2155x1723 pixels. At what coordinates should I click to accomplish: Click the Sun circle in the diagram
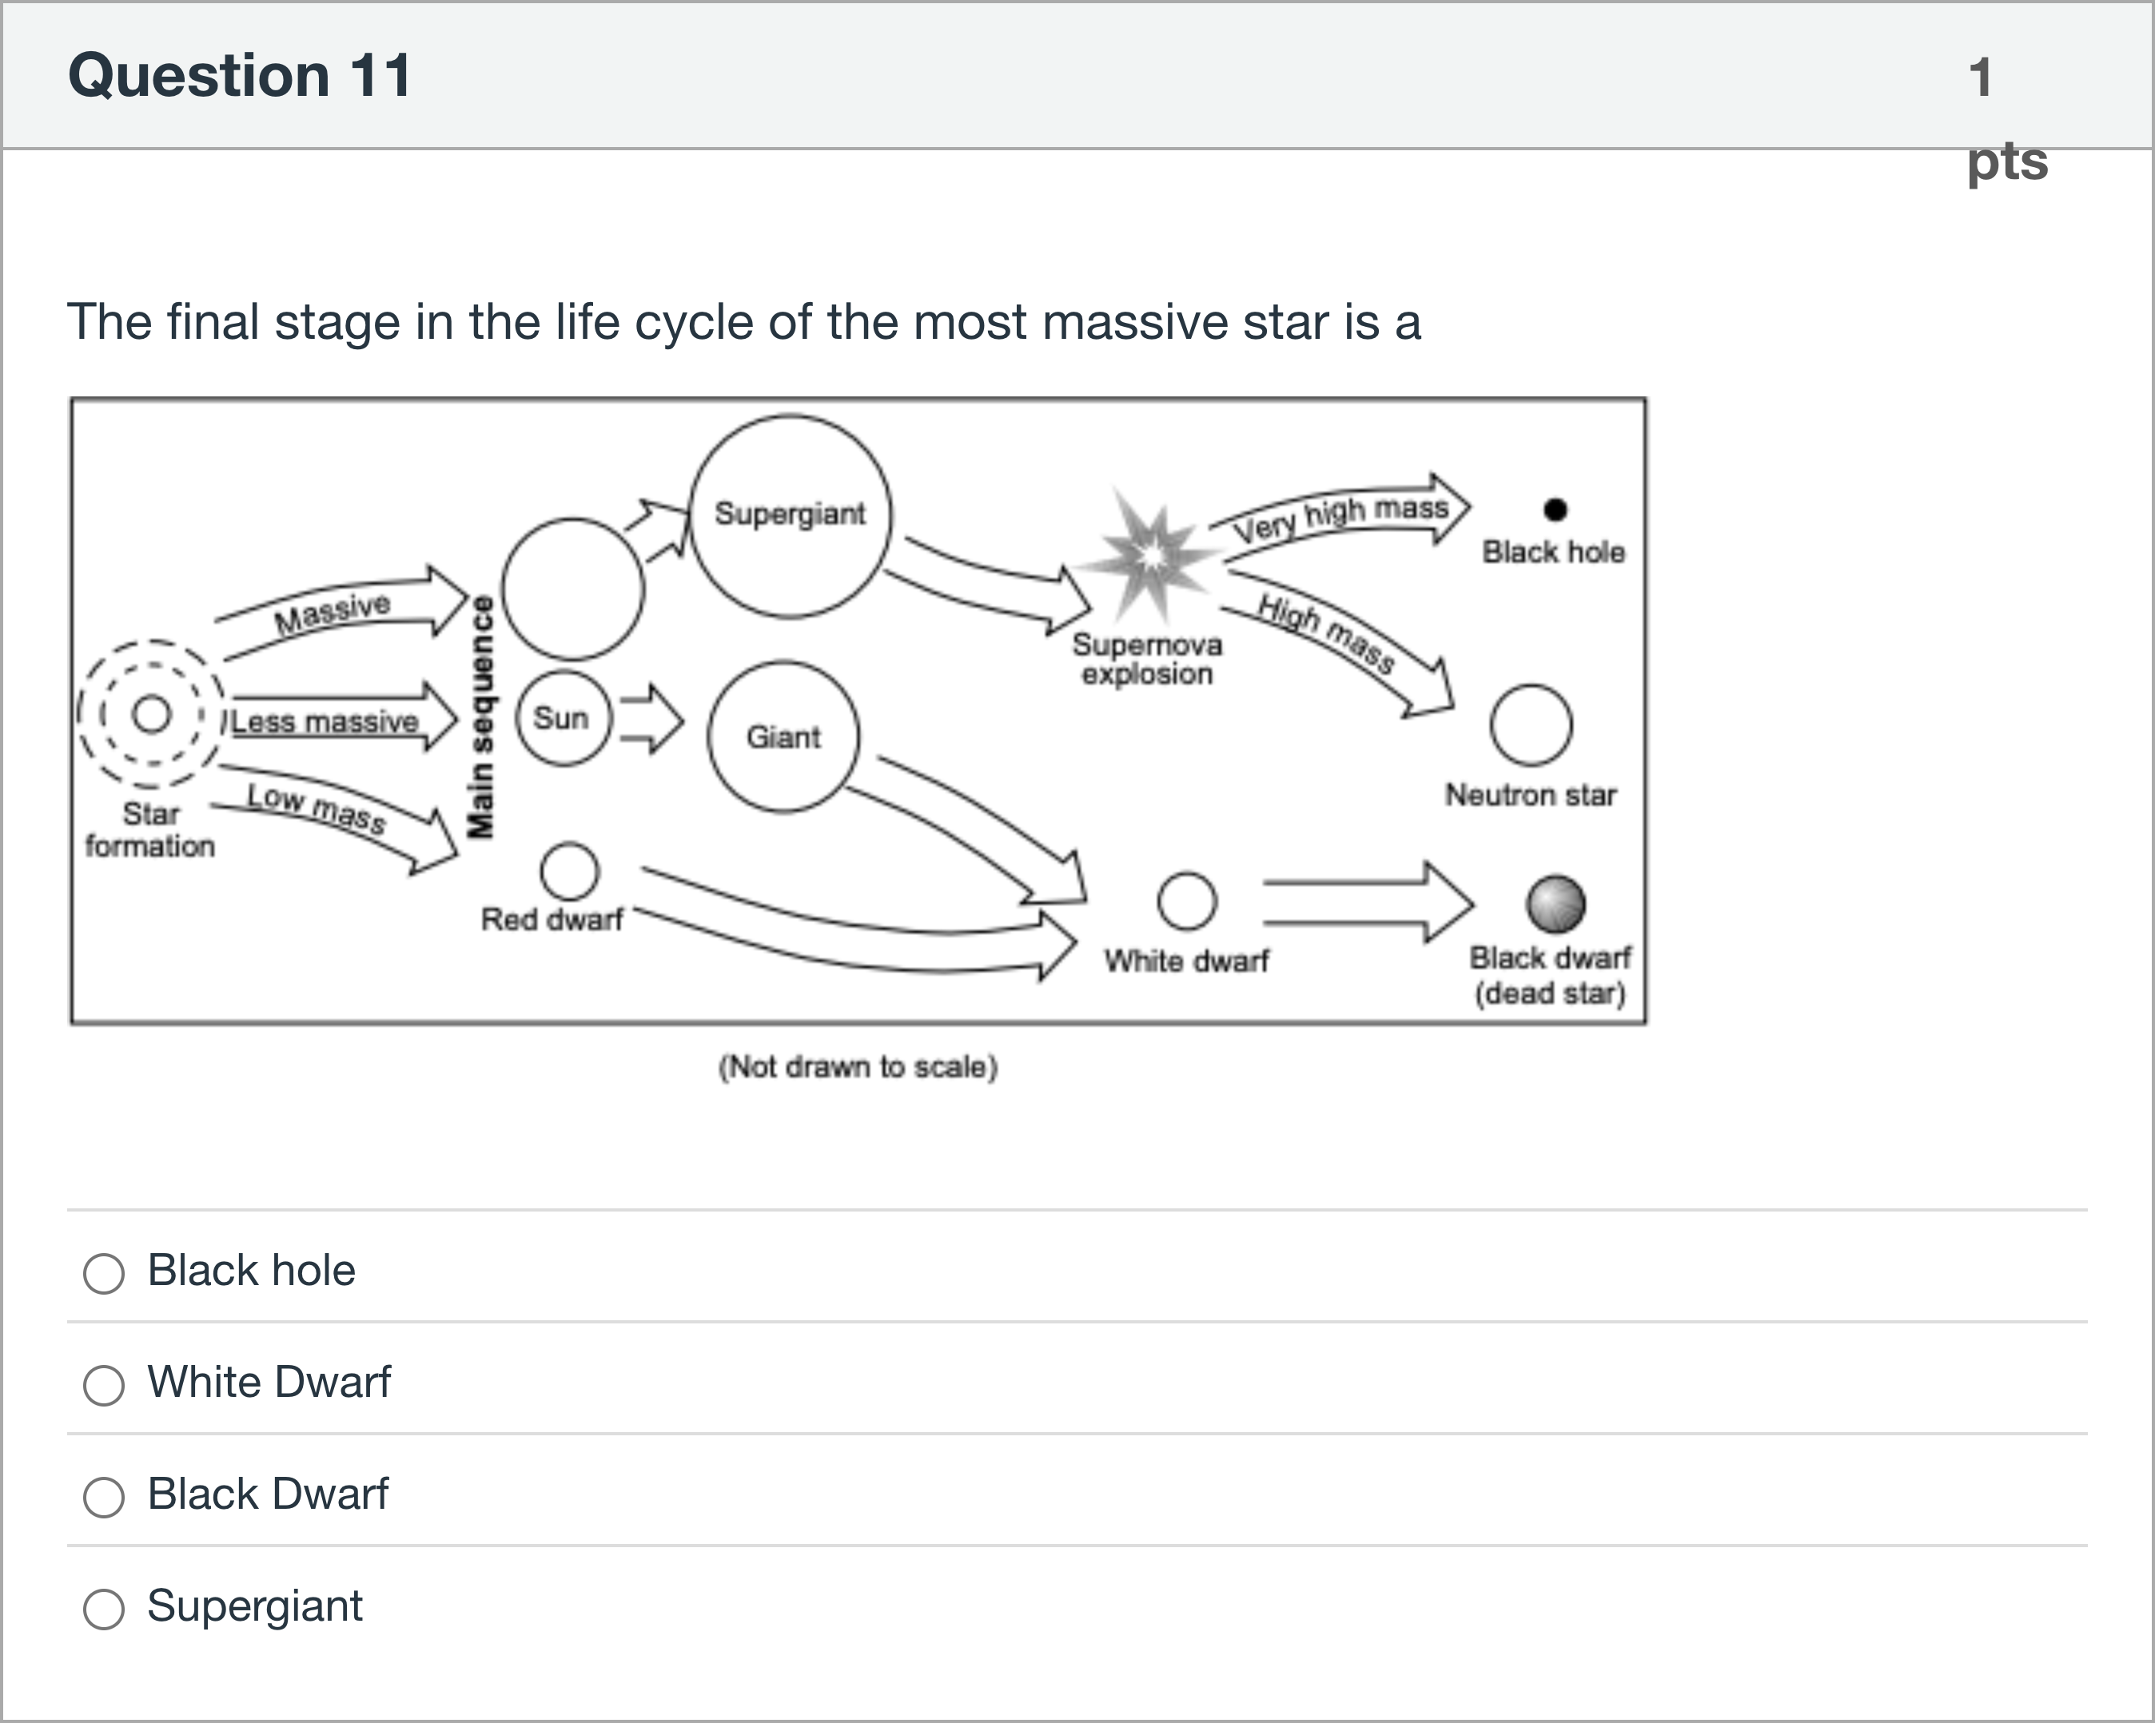(563, 718)
